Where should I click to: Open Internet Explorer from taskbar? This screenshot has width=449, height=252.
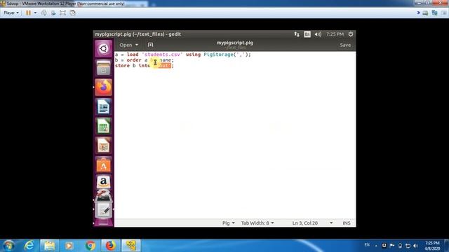pos(29,246)
